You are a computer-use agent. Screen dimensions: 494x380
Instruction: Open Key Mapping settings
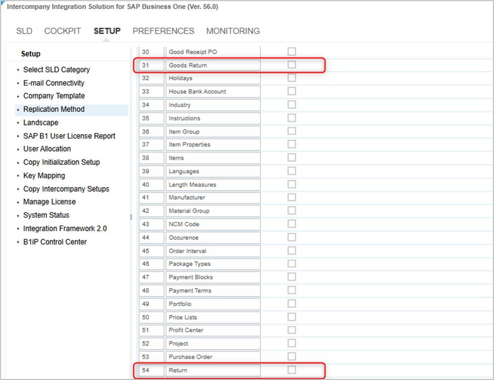click(44, 176)
